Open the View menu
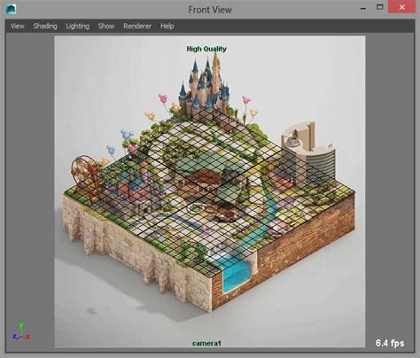The image size is (420, 358). tap(18, 26)
